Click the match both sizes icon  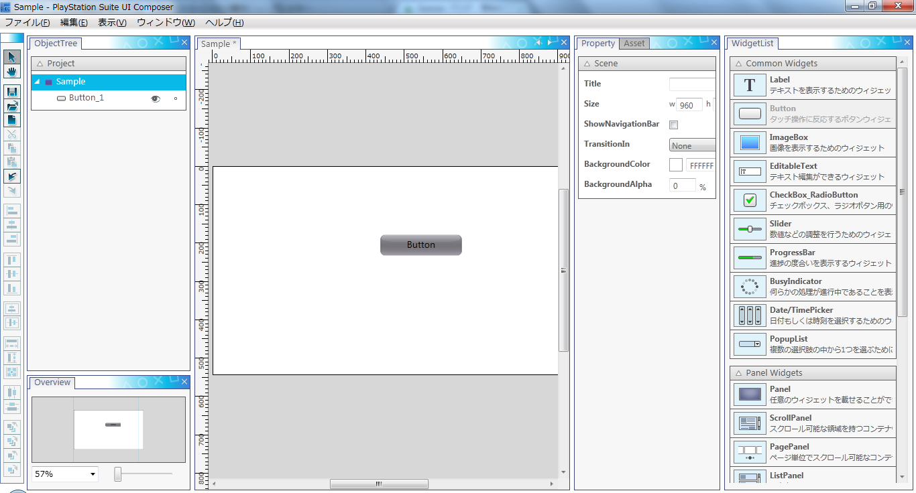point(12,372)
